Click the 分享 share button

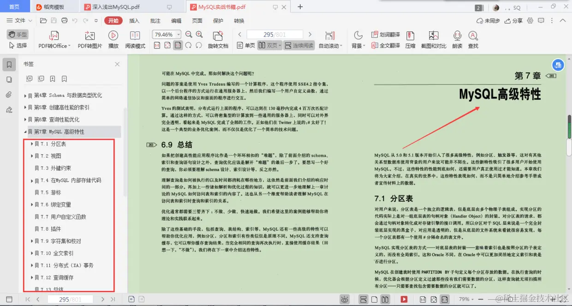click(x=514, y=21)
